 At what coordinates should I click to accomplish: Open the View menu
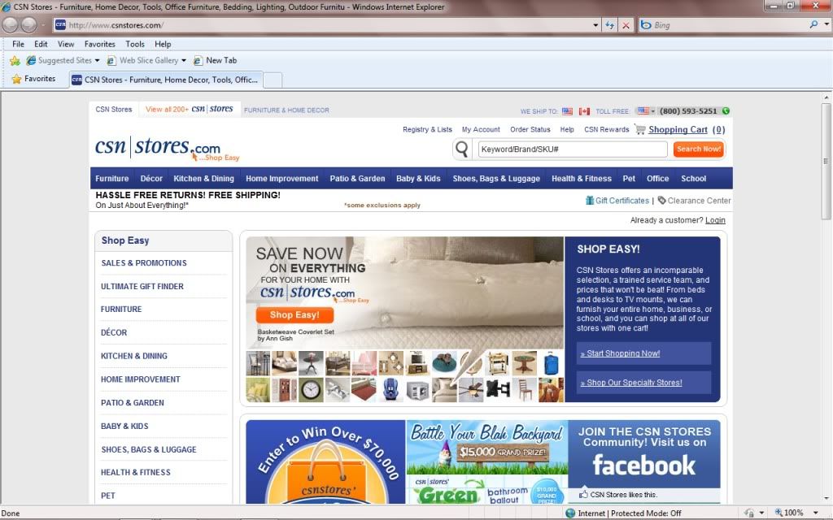point(66,44)
